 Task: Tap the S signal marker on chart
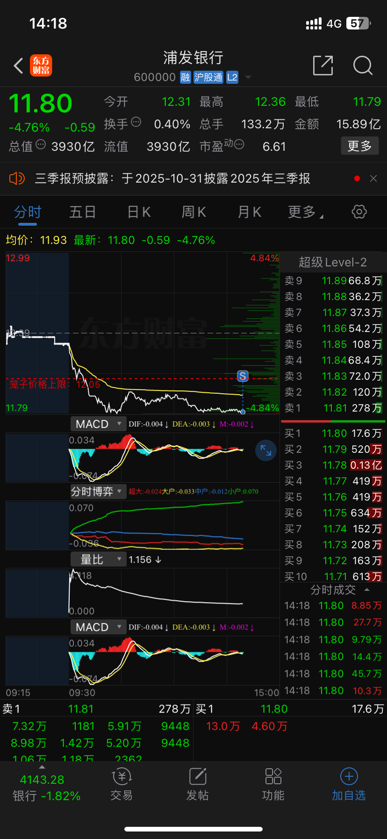(243, 375)
